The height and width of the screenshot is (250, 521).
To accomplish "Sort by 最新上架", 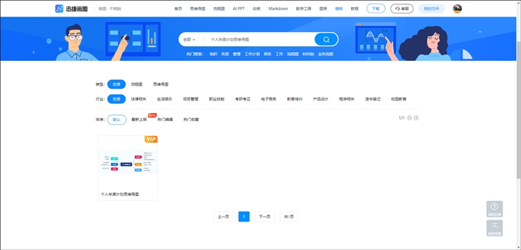I will pos(139,120).
